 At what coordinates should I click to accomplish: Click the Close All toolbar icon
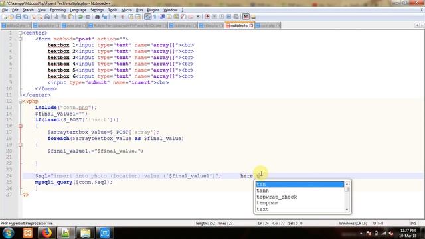pos(40,17)
